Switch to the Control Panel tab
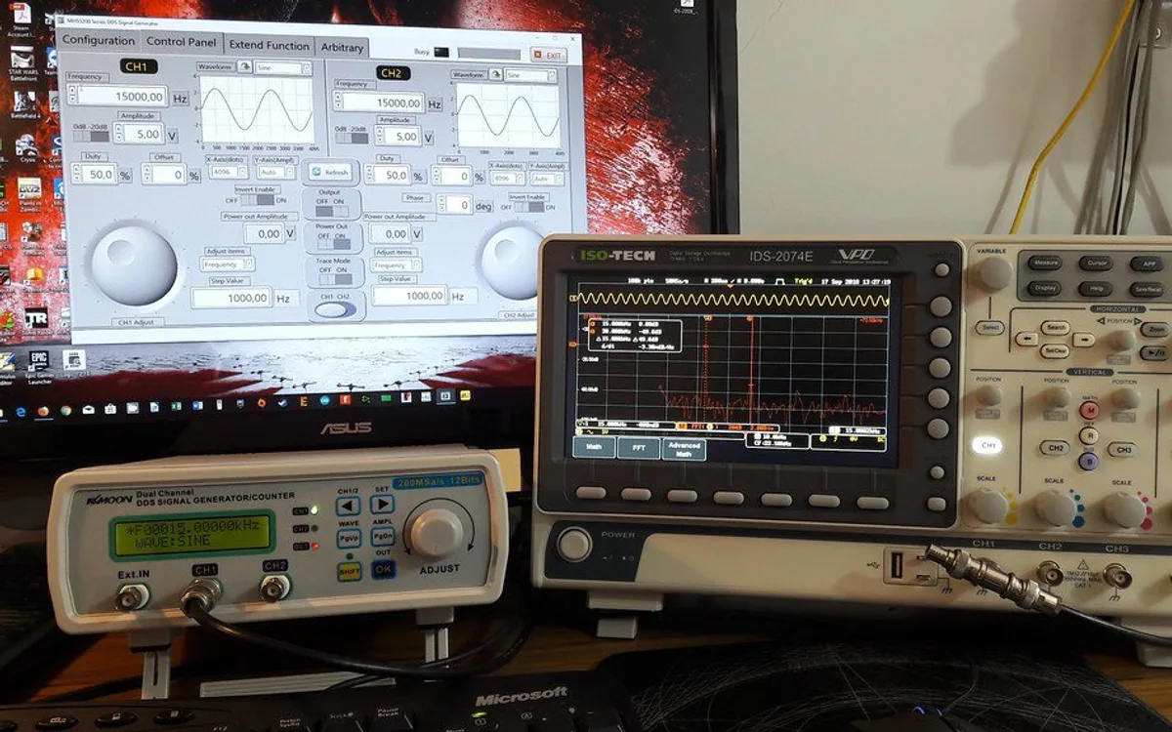This screenshot has width=1172, height=732. pyautogui.click(x=181, y=42)
